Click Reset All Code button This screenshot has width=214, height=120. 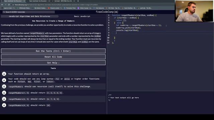tap(53, 57)
